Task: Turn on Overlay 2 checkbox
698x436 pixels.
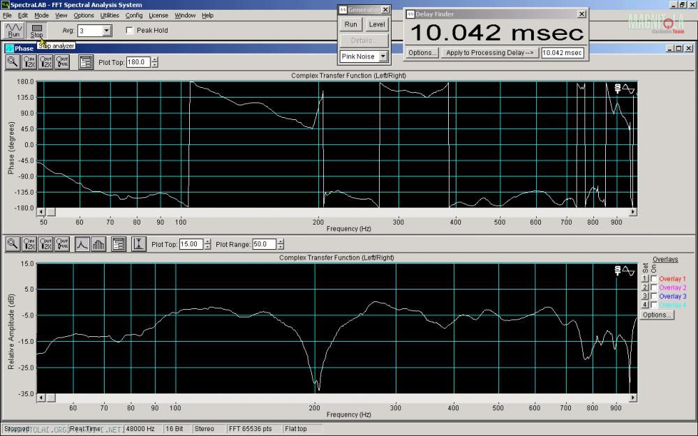Action: 654,287
